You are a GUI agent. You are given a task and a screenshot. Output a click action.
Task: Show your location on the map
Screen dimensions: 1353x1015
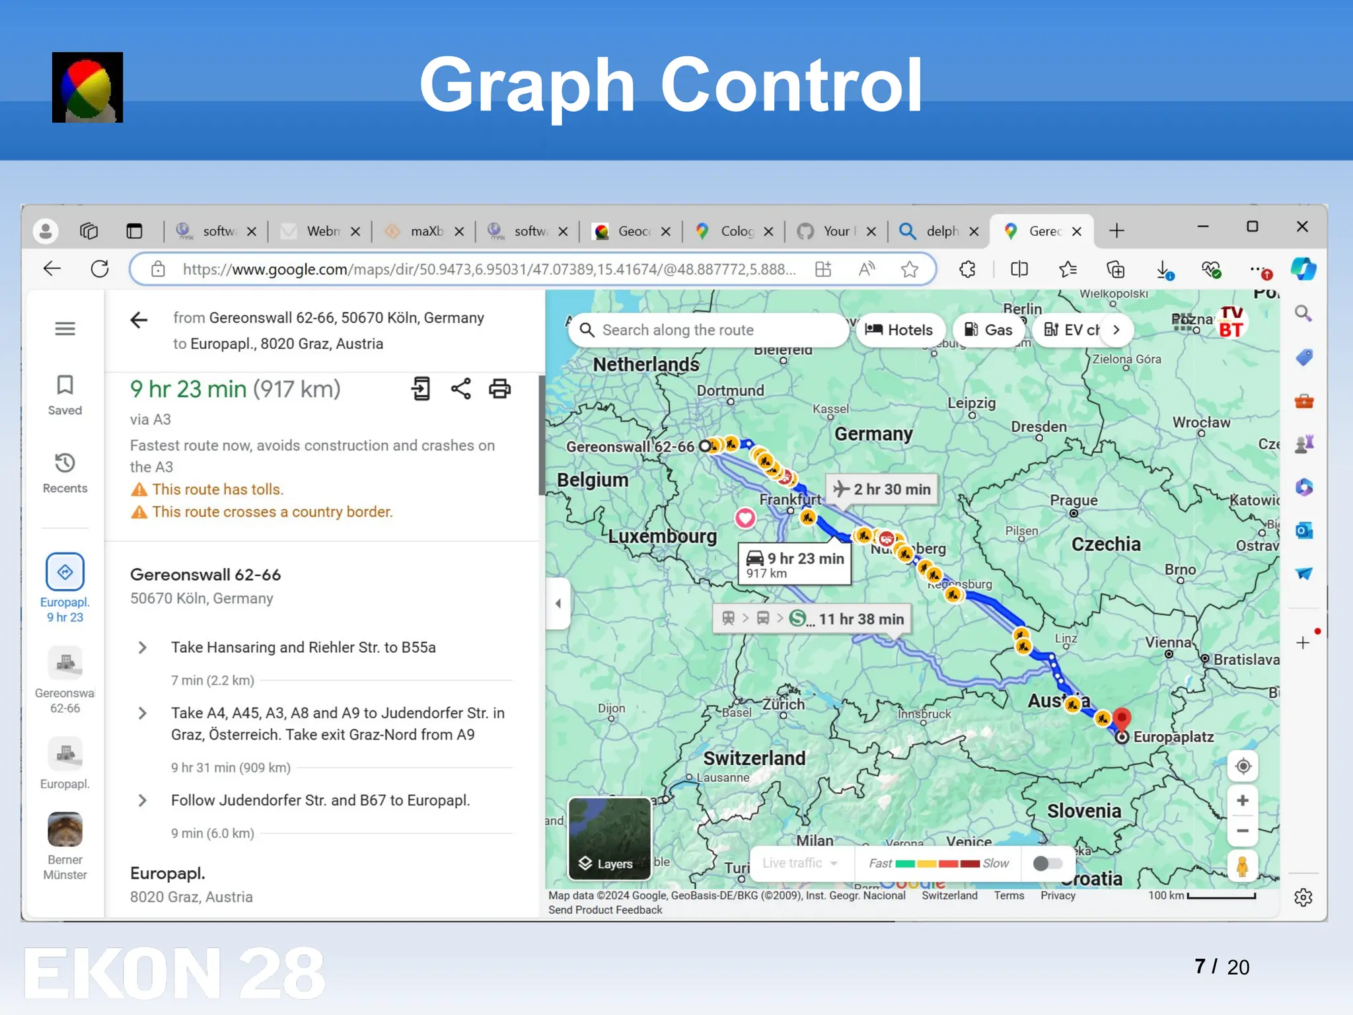[x=1243, y=766]
